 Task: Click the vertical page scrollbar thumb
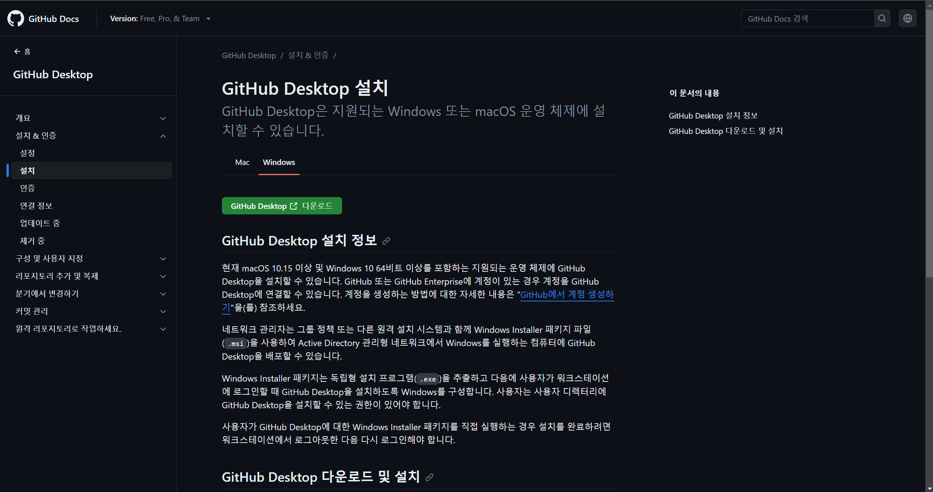(x=929, y=143)
